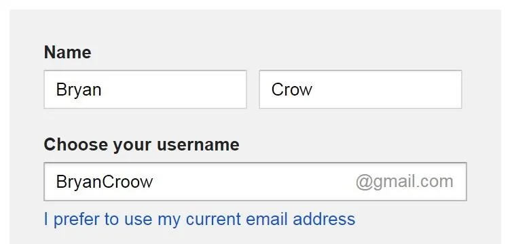
Task: Click the word 'Choose' in the username heading
Action: coord(76,144)
